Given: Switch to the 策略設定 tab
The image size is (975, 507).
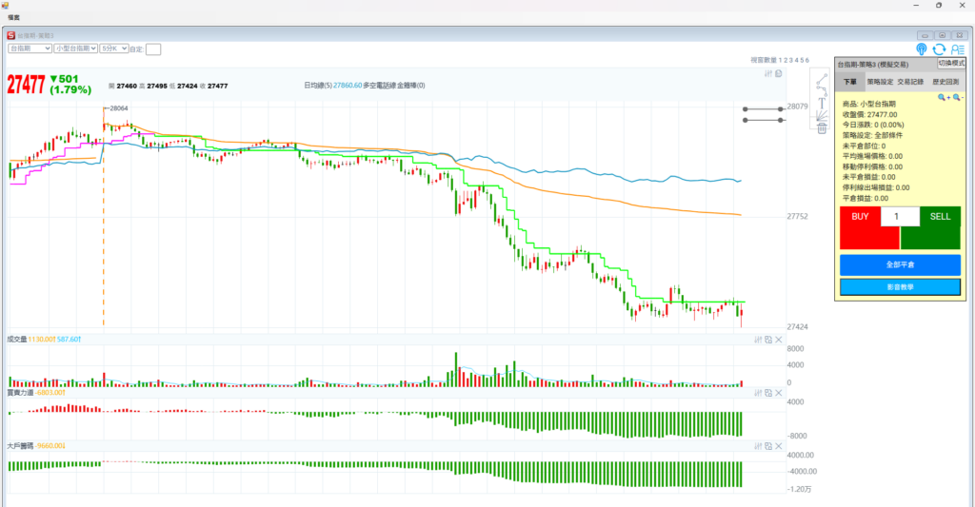Looking at the screenshot, I should click(880, 82).
